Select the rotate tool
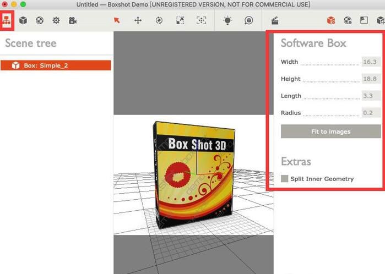Image resolution: width=385 pixels, height=274 pixels. point(159,20)
